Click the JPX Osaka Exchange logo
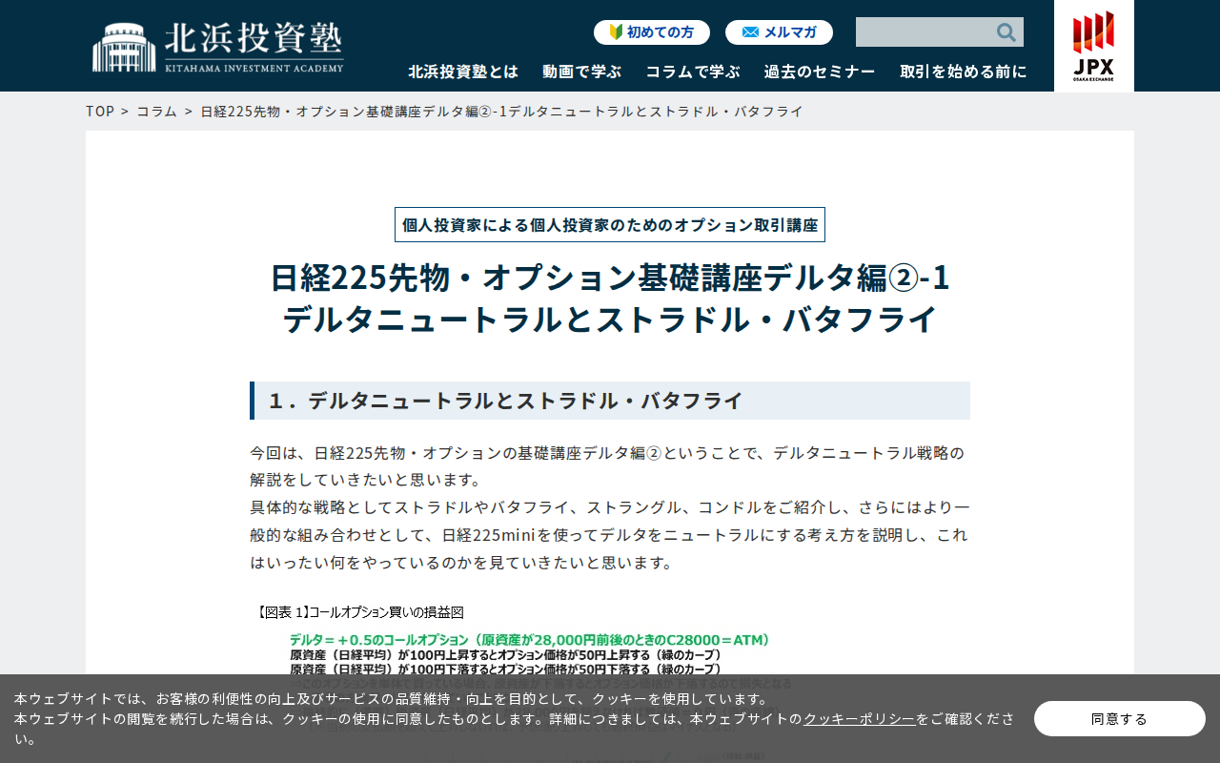 1093,46
